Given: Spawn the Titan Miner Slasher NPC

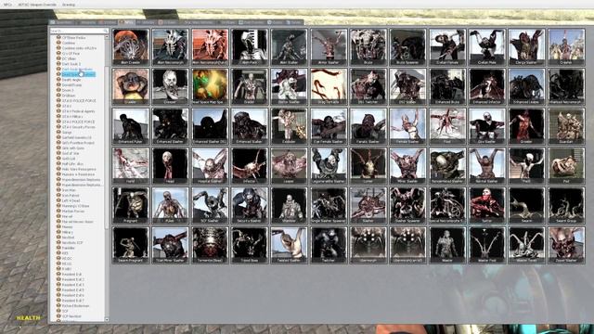Looking at the screenshot, I should point(170,245).
